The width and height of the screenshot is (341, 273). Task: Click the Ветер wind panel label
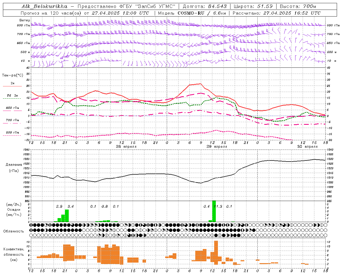click(x=25, y=20)
